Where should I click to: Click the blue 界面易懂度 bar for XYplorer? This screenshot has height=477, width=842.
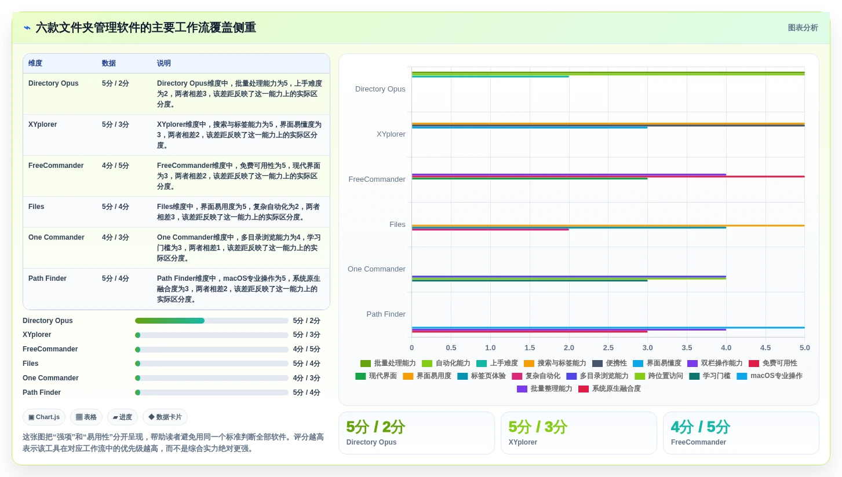pyautogui.click(x=530, y=127)
